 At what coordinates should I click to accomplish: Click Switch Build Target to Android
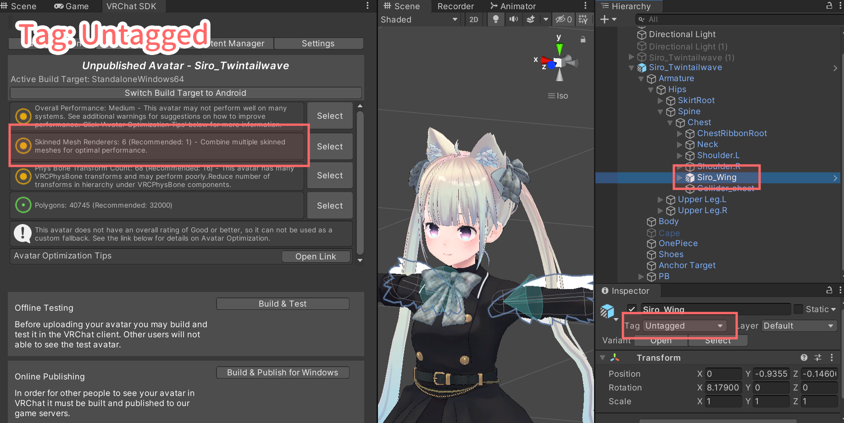(186, 93)
